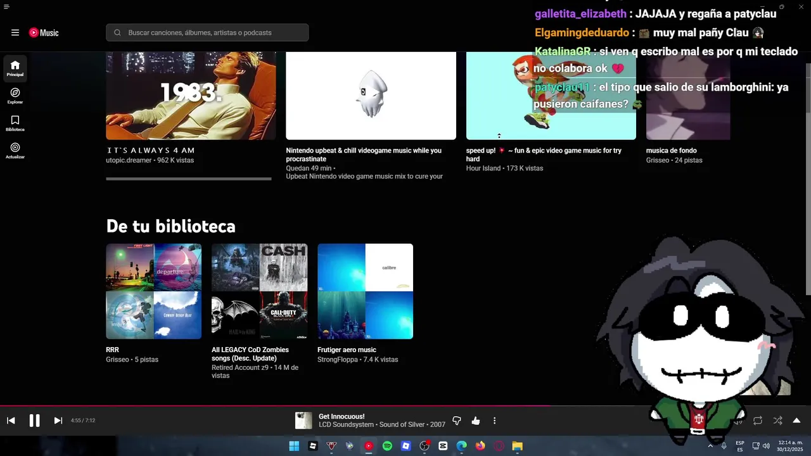Viewport: 811px width, 456px height.
Task: Click the search magnifier icon
Action: [x=117, y=32]
